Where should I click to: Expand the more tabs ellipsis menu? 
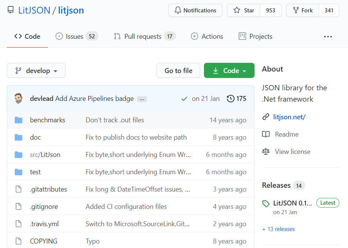click(328, 37)
